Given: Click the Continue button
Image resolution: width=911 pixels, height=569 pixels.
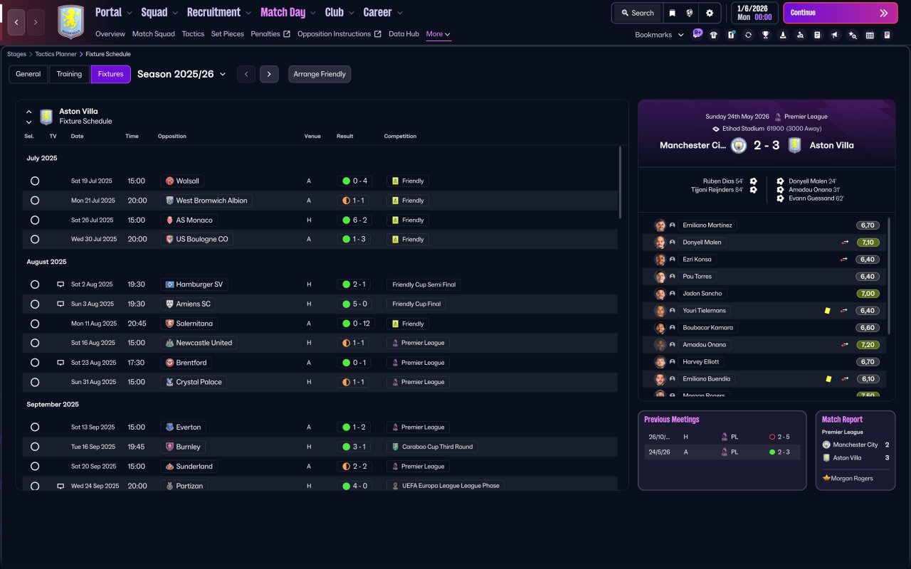Looking at the screenshot, I should [x=839, y=13].
